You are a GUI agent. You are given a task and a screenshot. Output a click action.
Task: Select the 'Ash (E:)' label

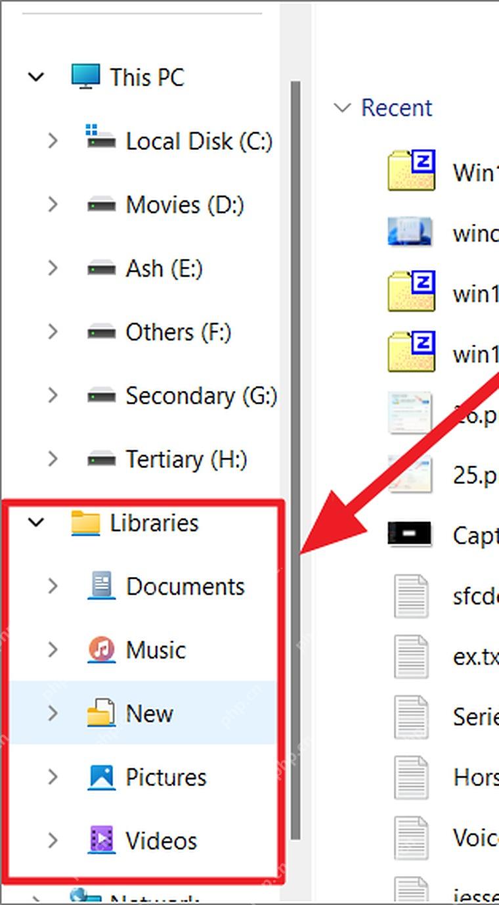(x=164, y=269)
